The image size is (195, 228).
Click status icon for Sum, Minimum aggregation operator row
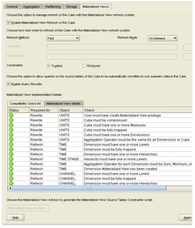[x=11, y=164]
